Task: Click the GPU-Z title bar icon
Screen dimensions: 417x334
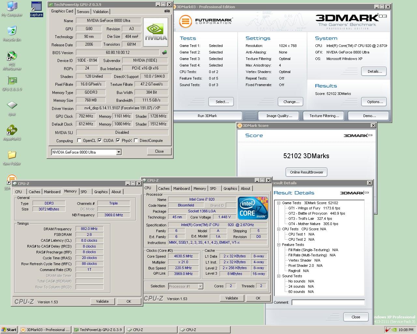Action: (50, 5)
